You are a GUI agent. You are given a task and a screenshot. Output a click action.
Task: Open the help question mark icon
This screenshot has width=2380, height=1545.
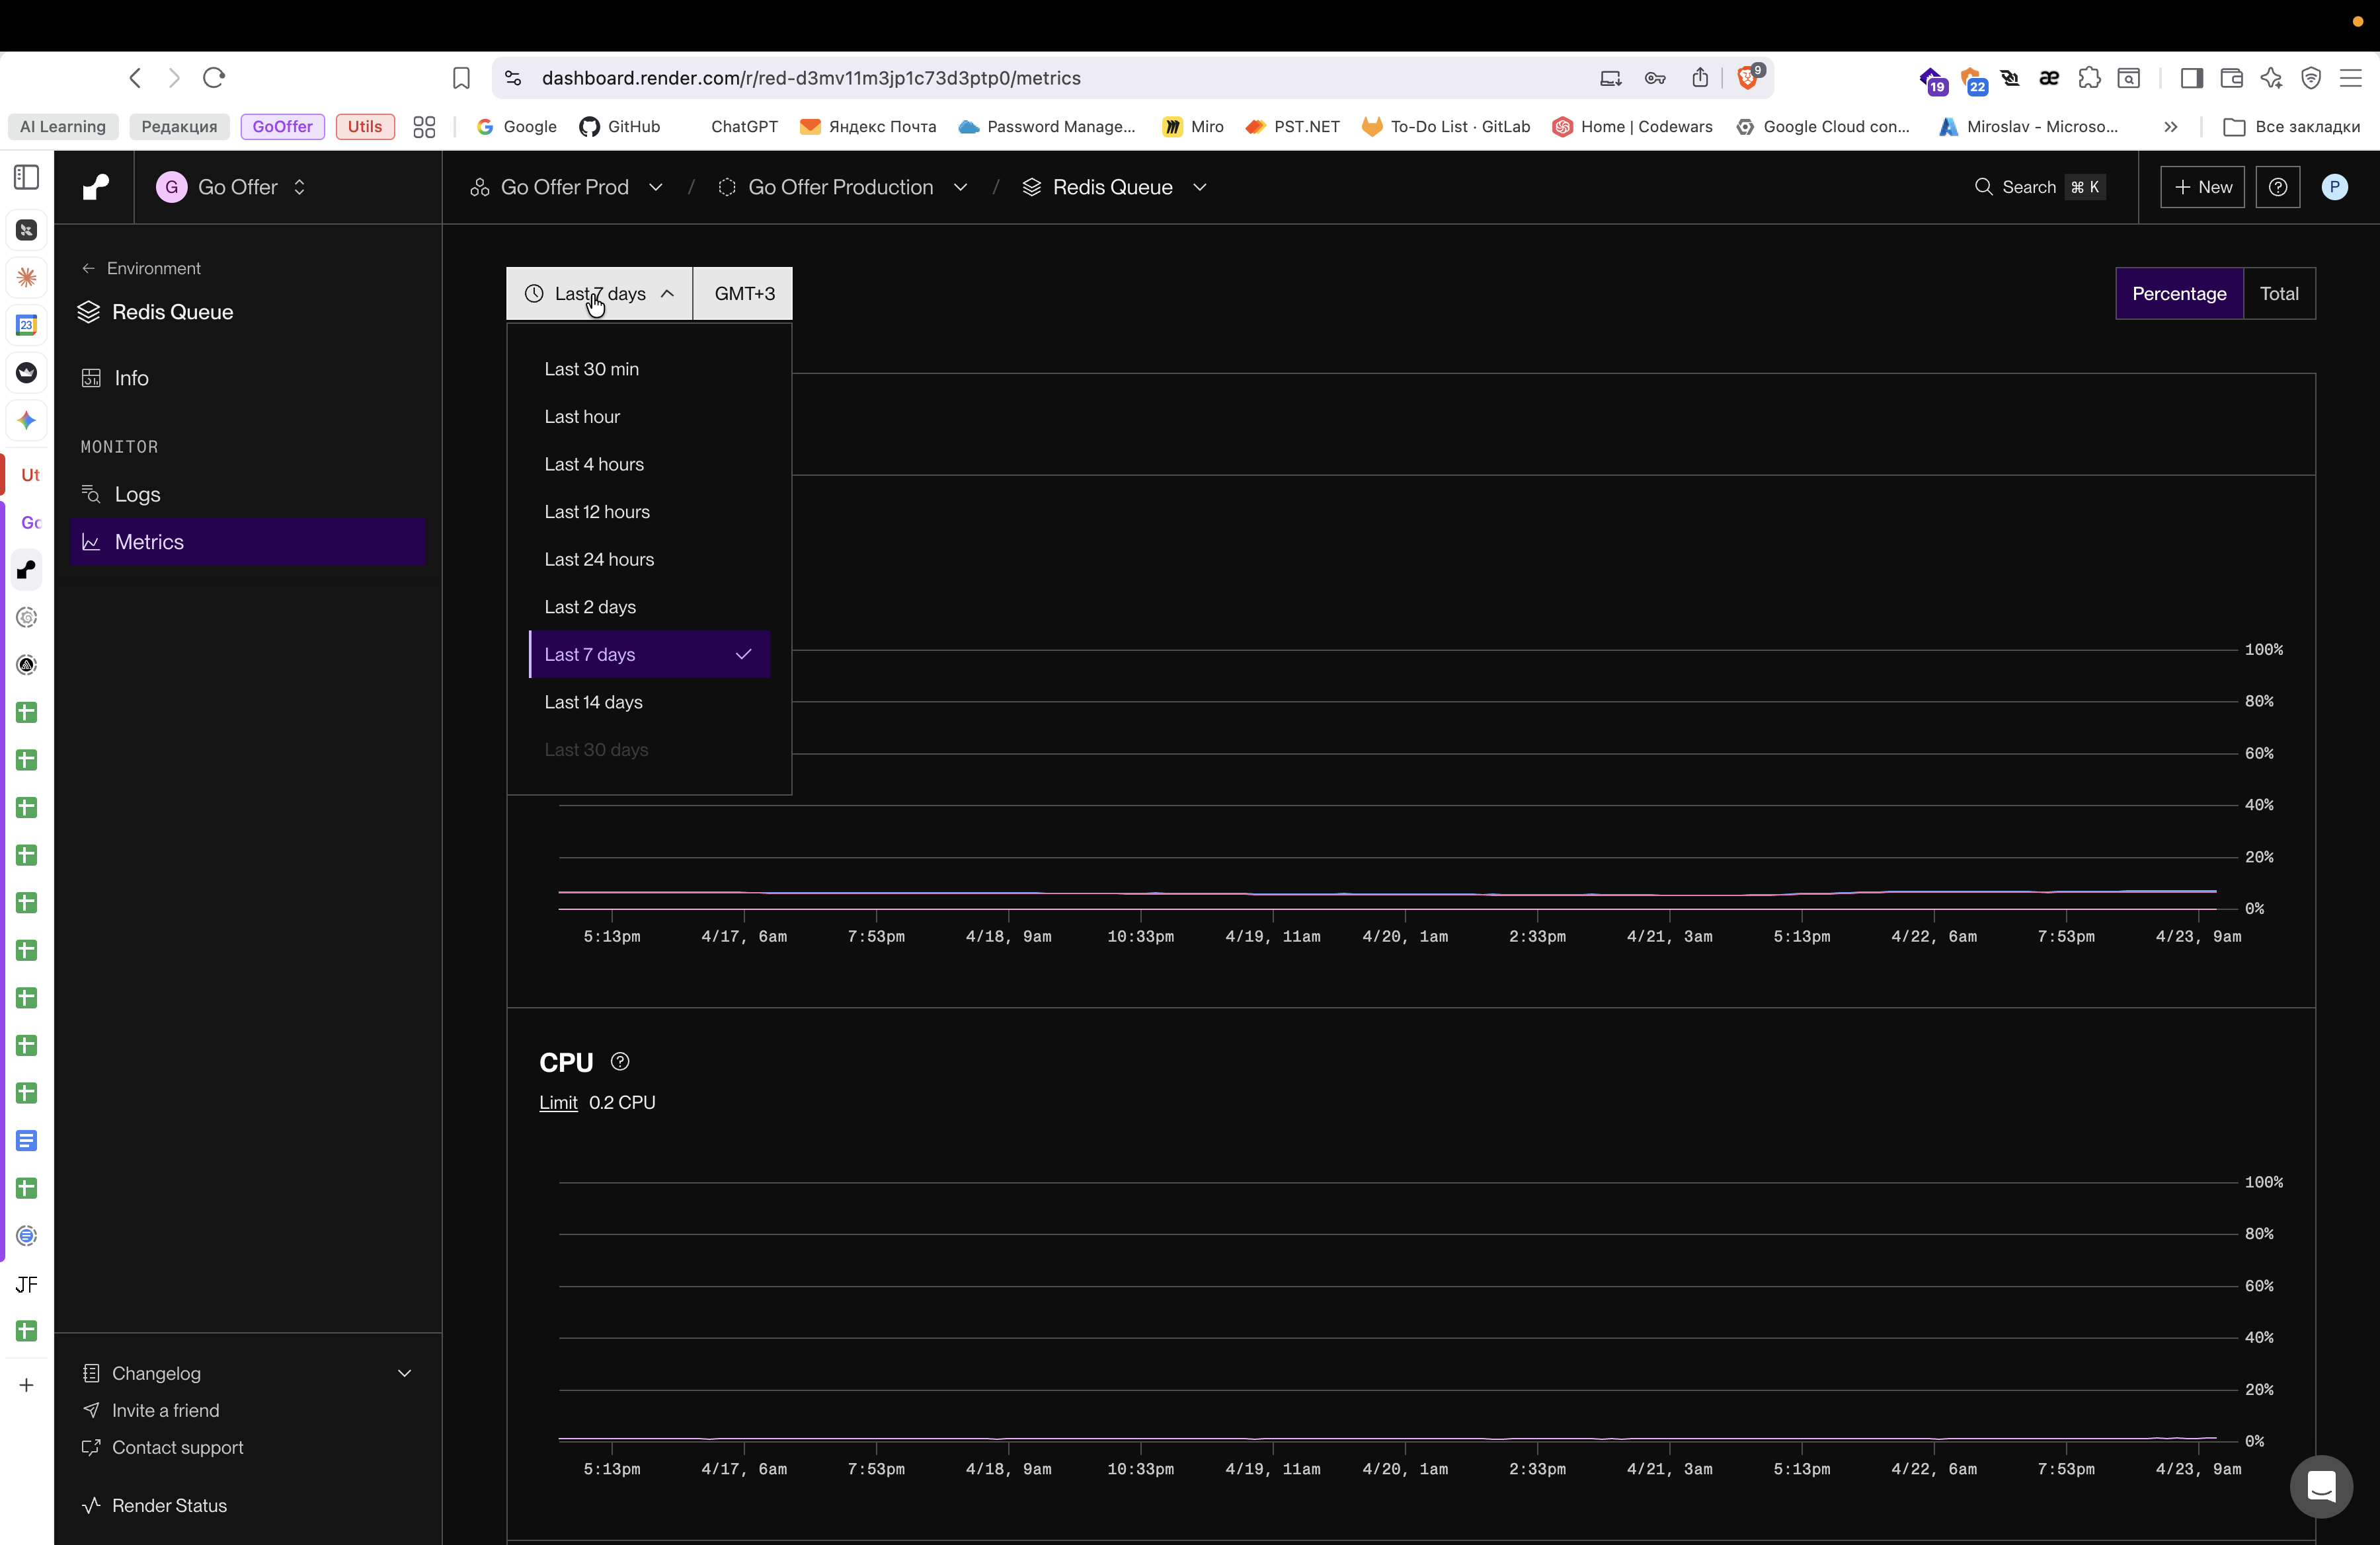tap(2278, 187)
